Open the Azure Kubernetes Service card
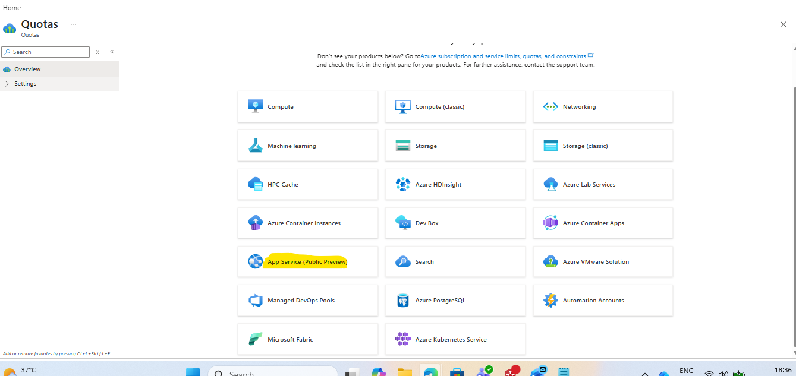This screenshot has width=796, height=376. [455, 339]
